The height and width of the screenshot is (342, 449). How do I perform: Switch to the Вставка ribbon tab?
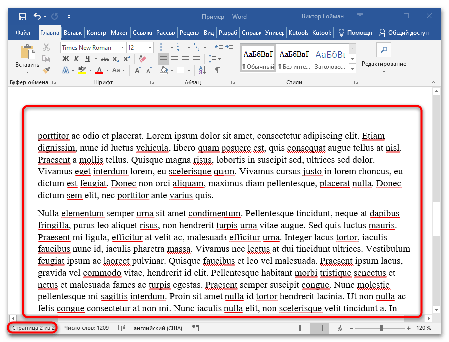pos(73,32)
